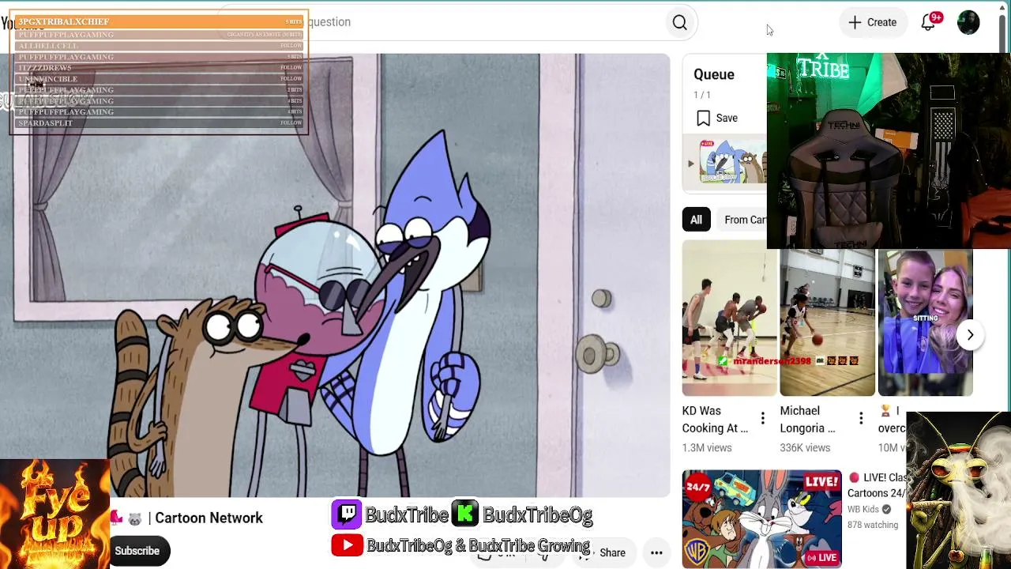Open the short thumbnail labeled SITTING
Screen dimensions: 1011x569
pos(925,322)
